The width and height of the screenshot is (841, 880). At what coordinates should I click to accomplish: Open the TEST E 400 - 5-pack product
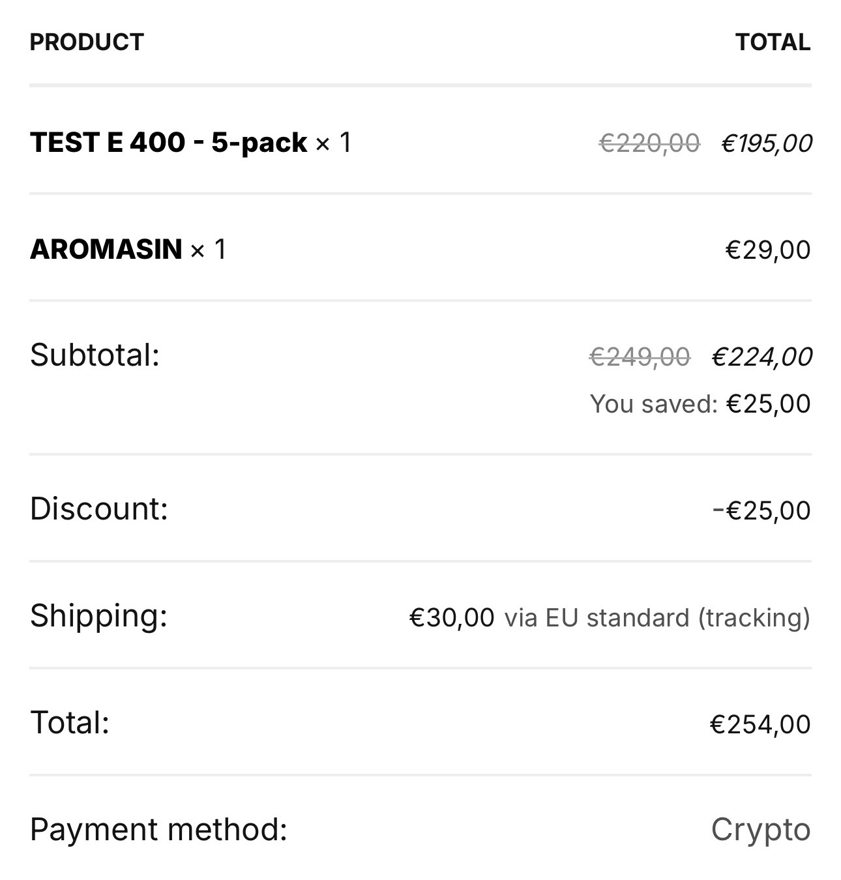point(168,142)
